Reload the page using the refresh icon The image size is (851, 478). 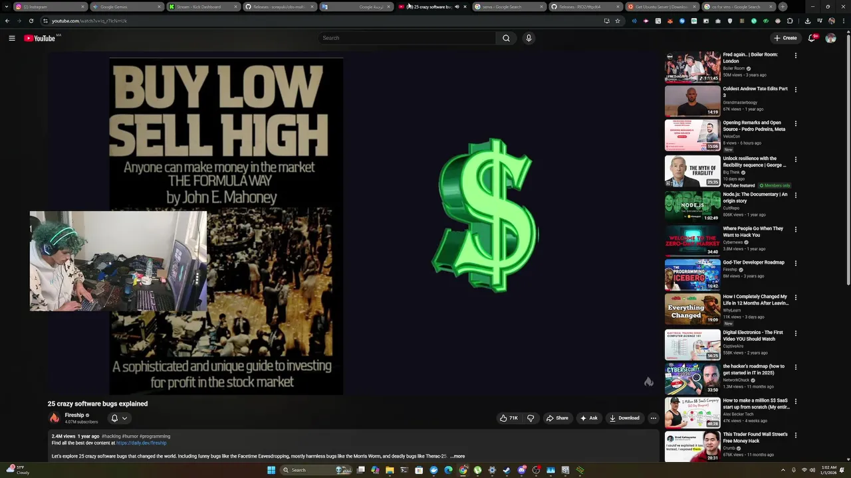31,21
